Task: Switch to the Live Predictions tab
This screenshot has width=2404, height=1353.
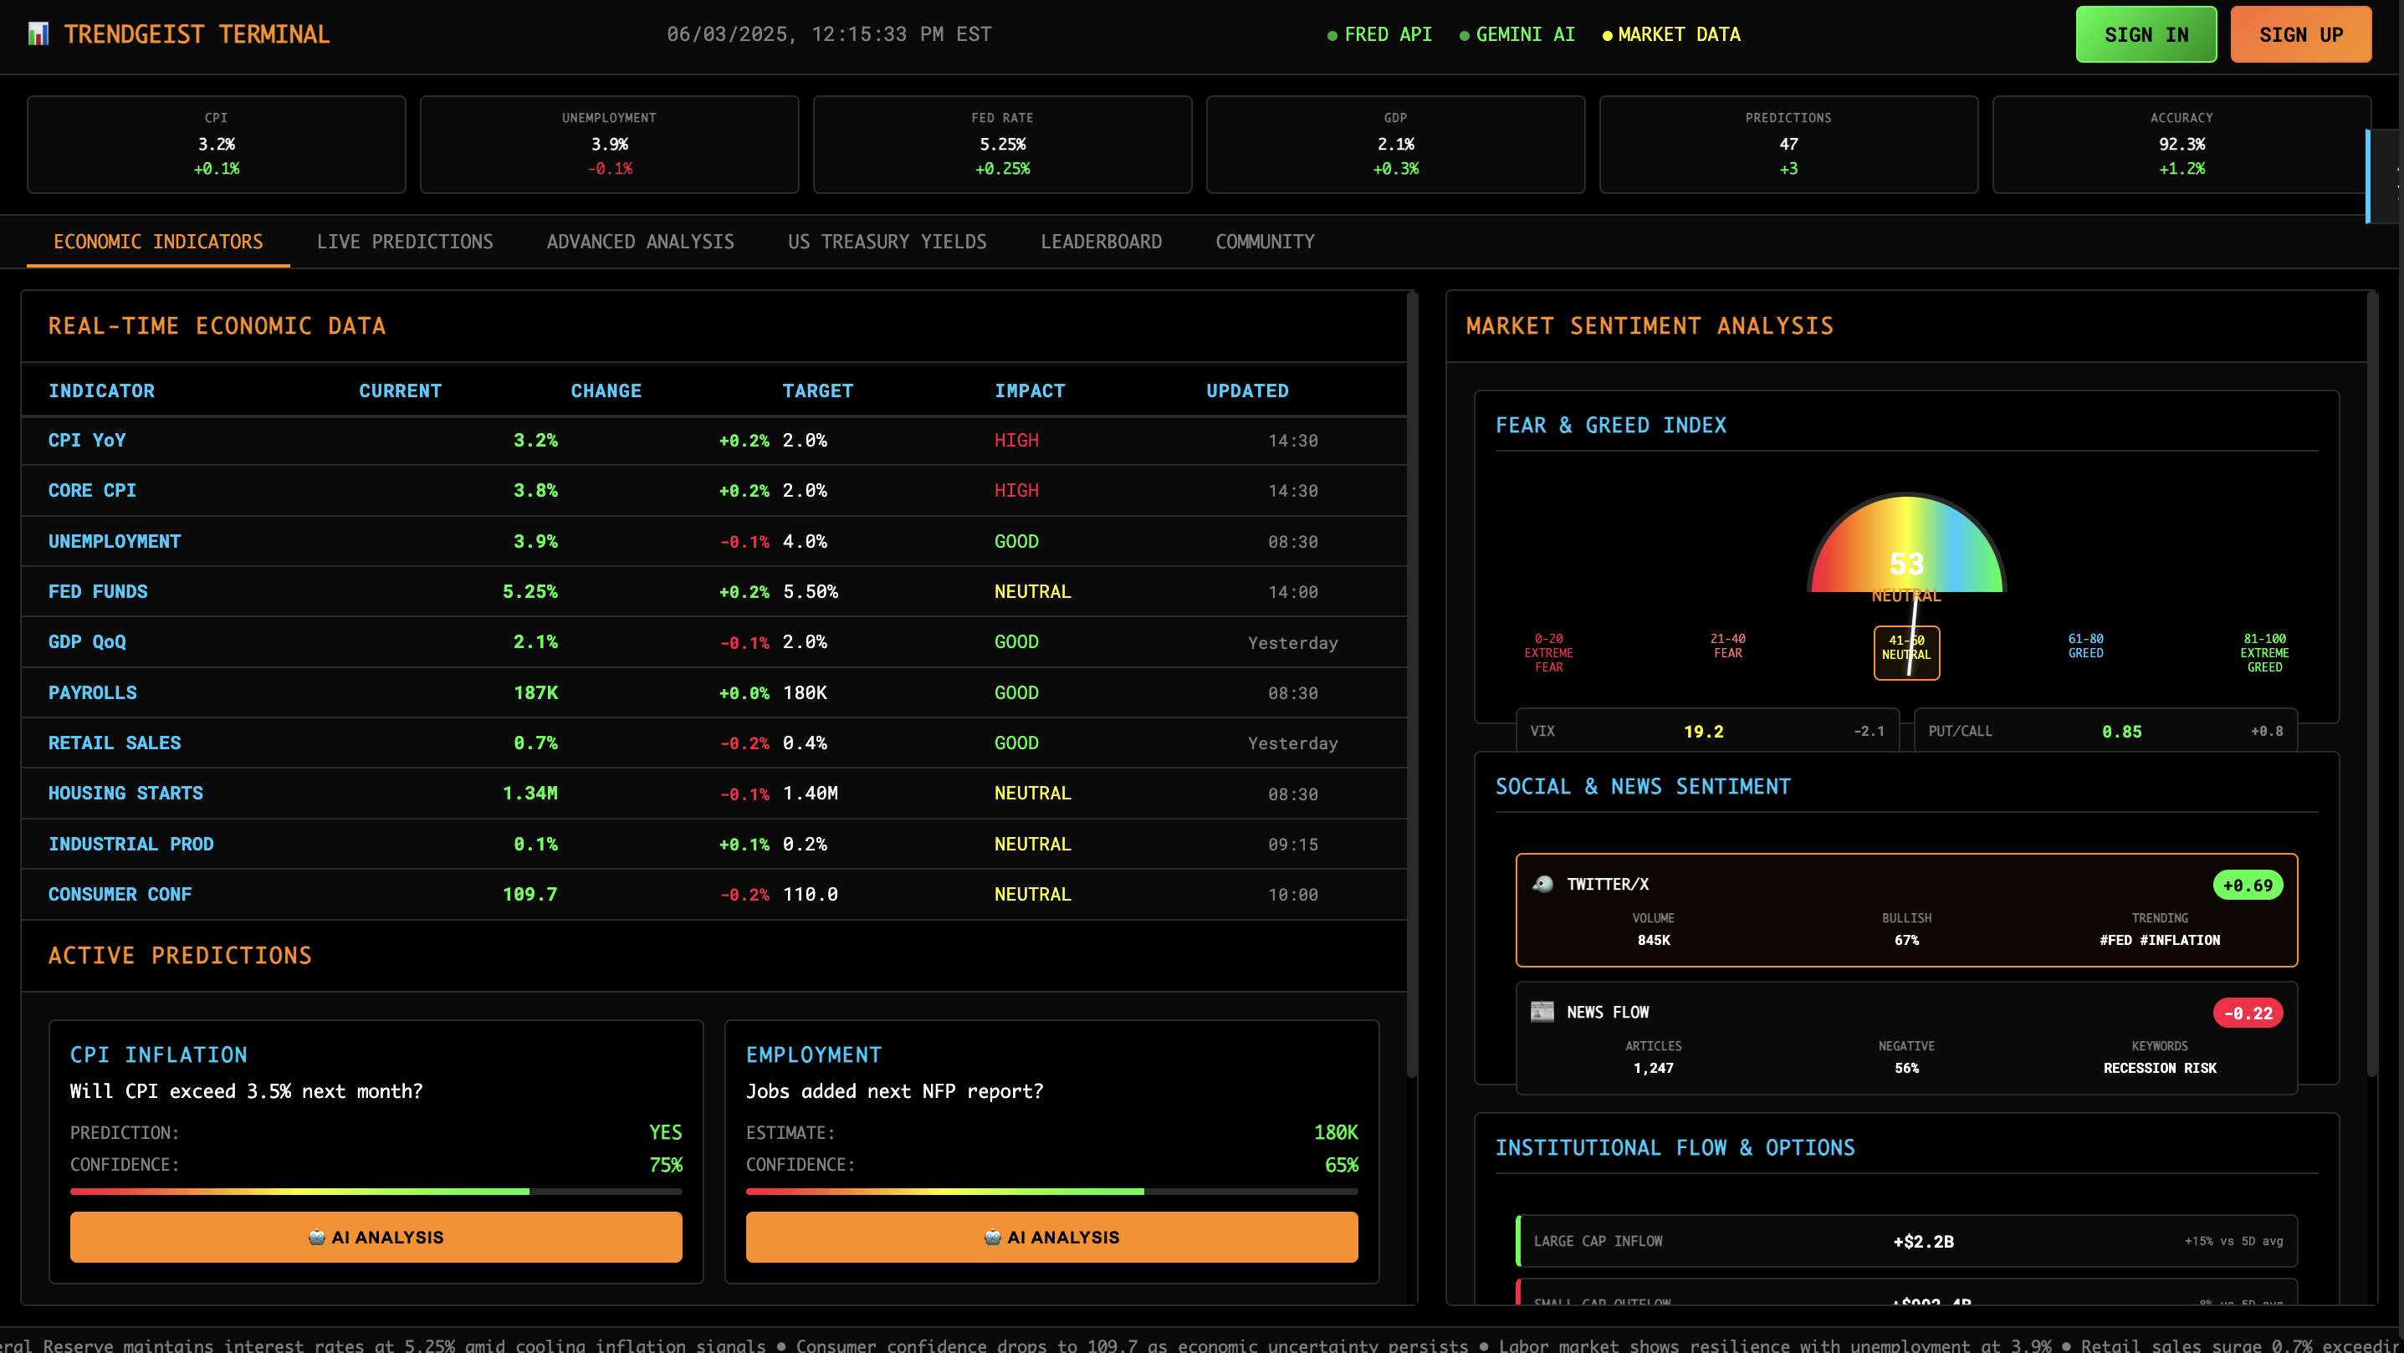Action: pyautogui.click(x=404, y=242)
